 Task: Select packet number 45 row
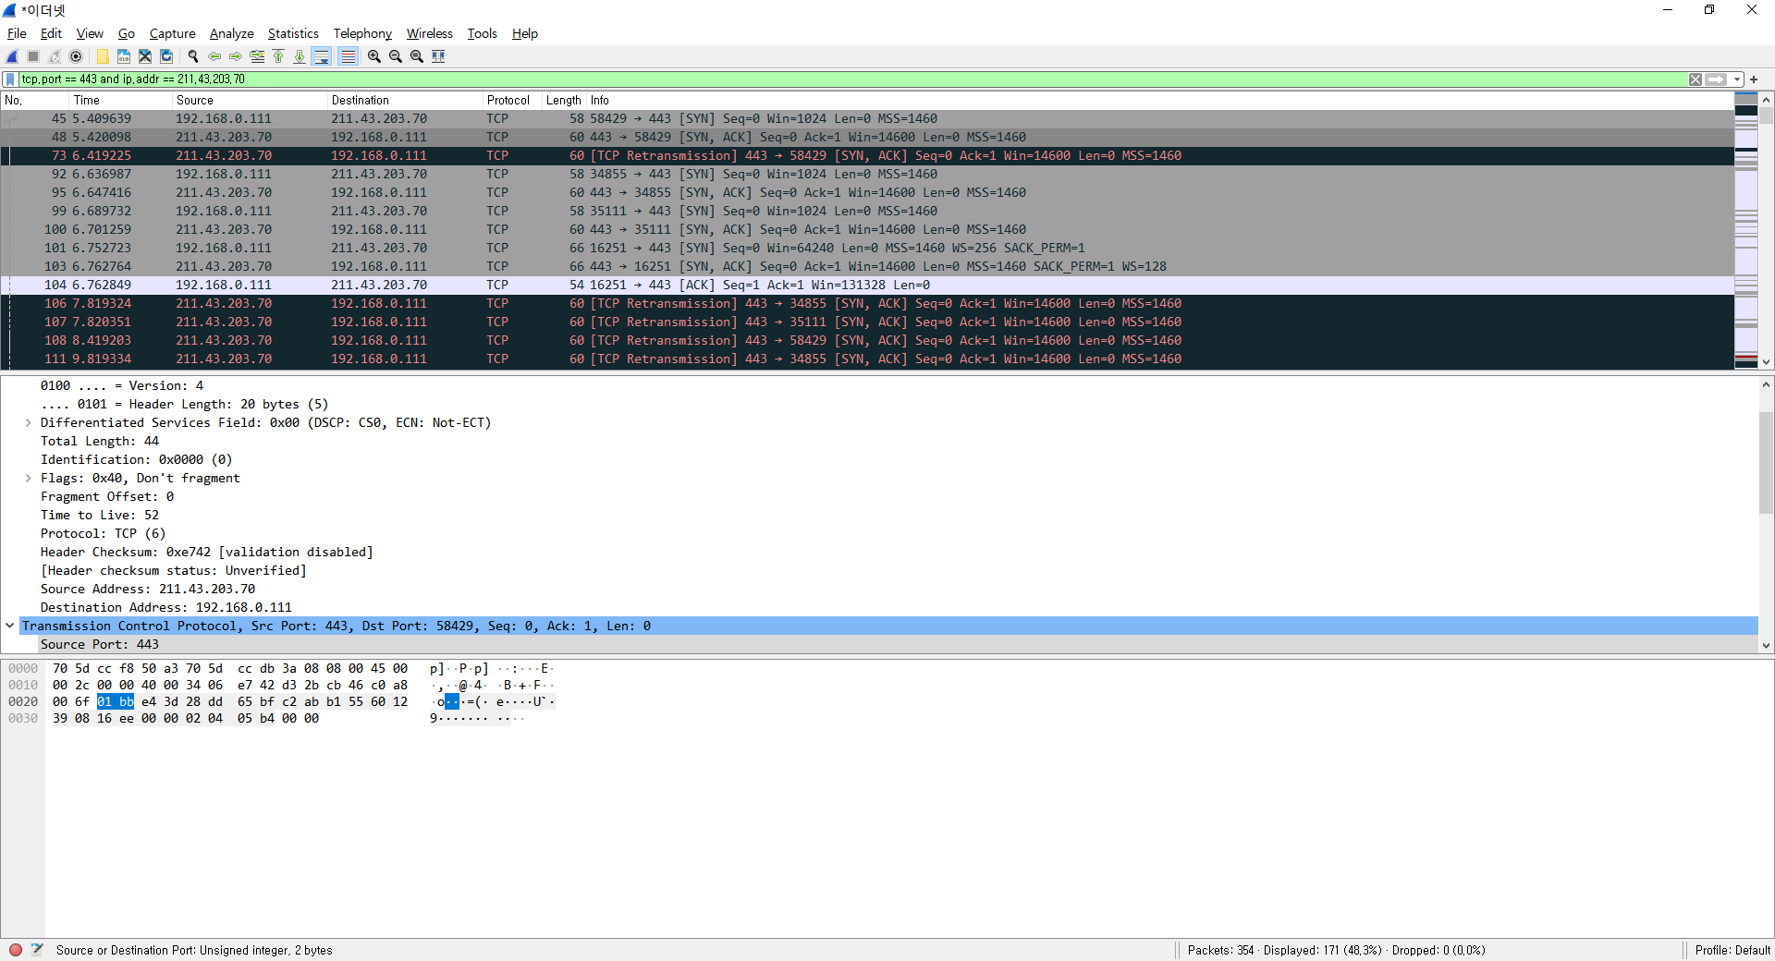(x=867, y=118)
